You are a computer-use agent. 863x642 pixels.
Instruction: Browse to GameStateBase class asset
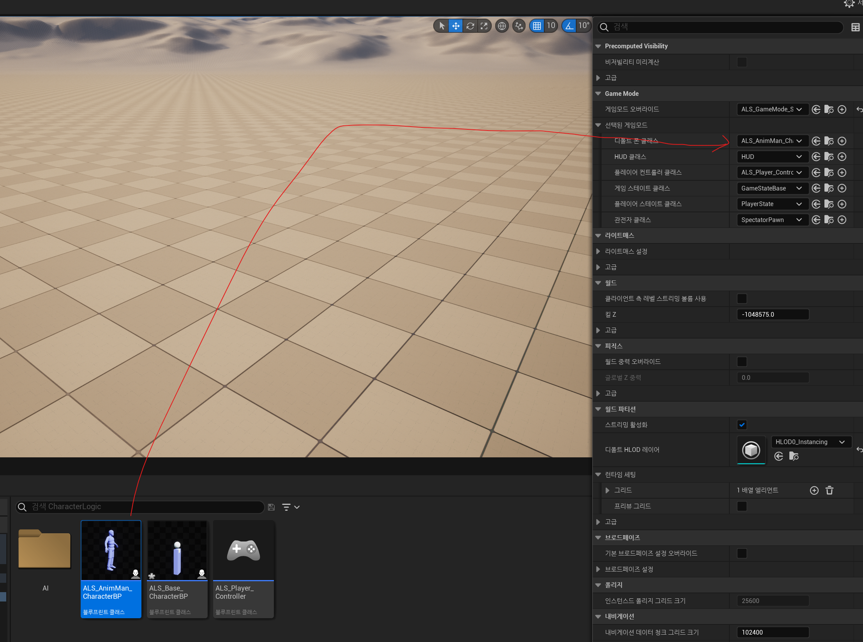pyautogui.click(x=829, y=189)
